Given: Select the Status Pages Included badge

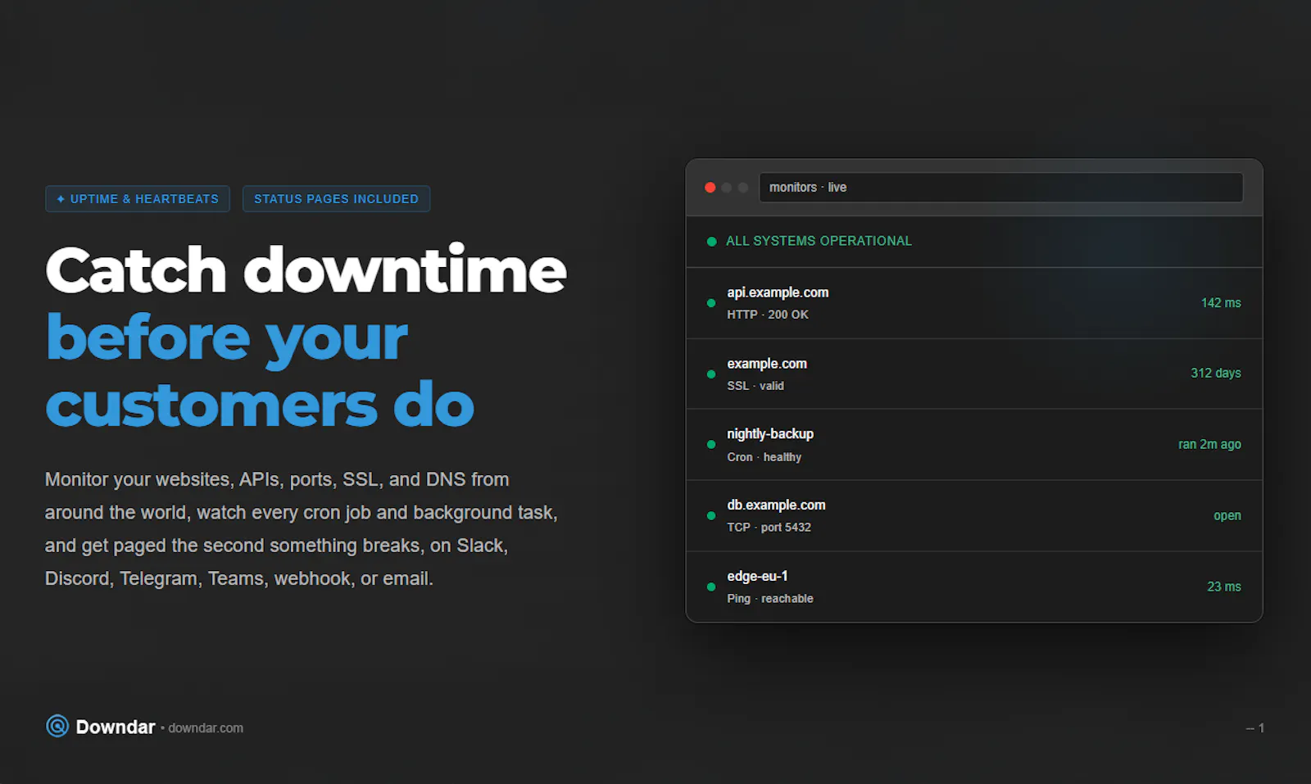Looking at the screenshot, I should coord(336,199).
